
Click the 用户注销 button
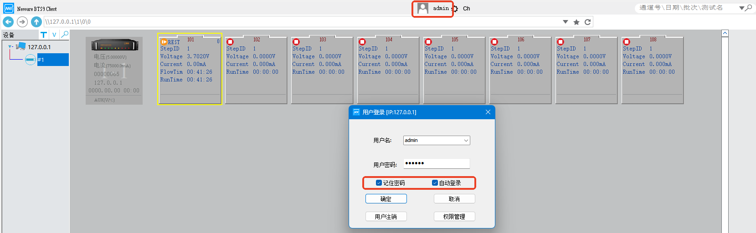(x=386, y=217)
